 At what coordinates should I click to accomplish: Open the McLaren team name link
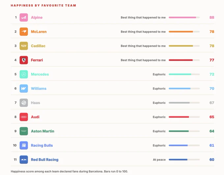39,32
